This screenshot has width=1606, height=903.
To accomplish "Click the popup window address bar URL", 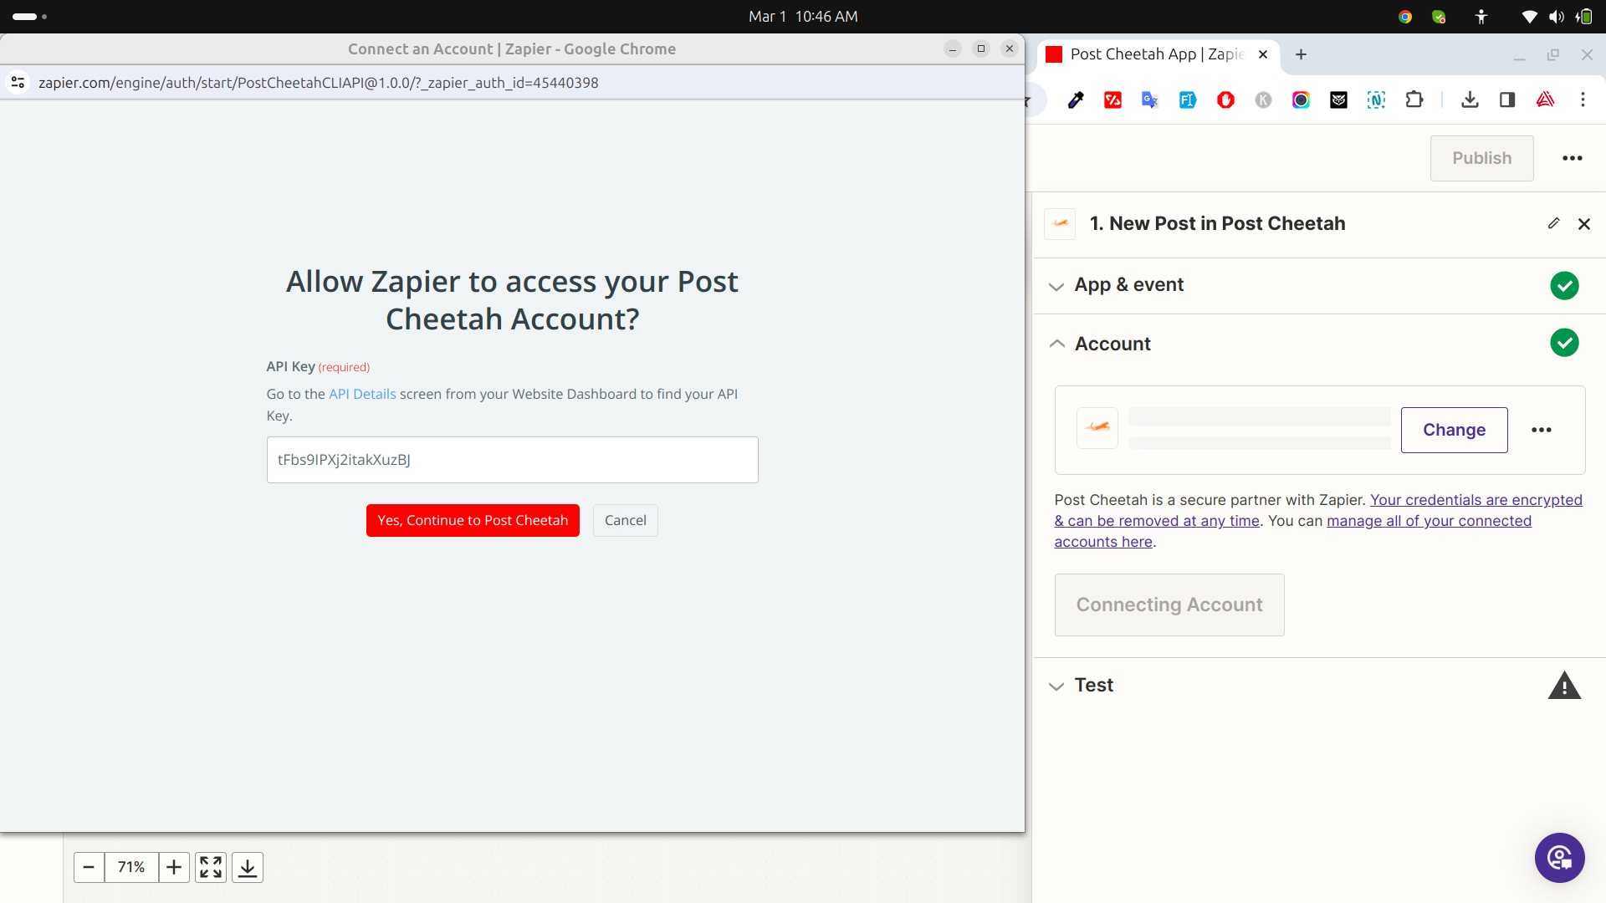I will pyautogui.click(x=319, y=83).
